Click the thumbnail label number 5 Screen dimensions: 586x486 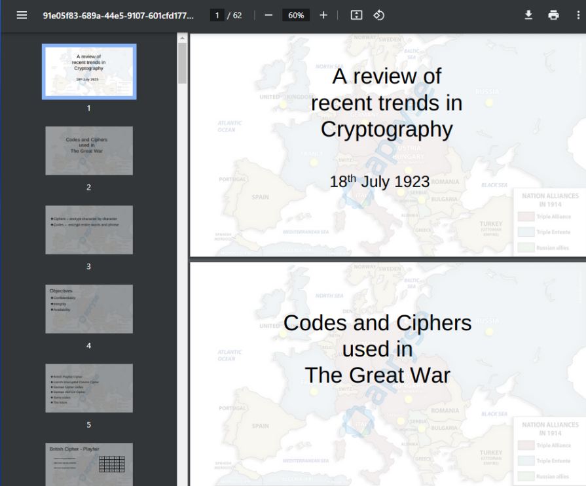(x=88, y=425)
